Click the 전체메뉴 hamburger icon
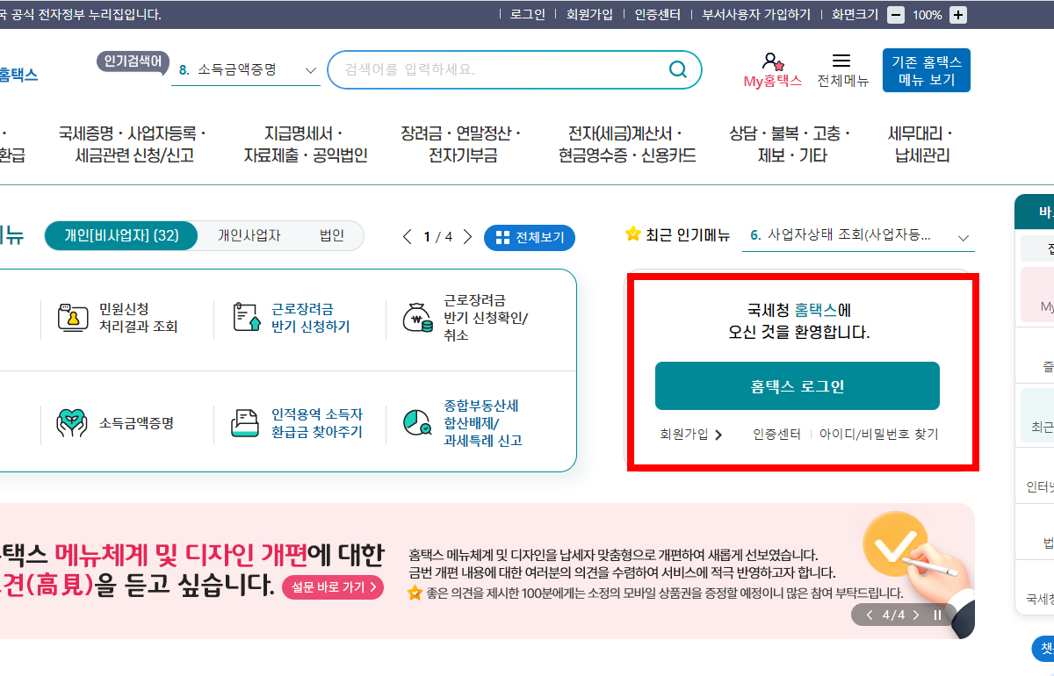The height and width of the screenshot is (676, 1054). click(x=841, y=59)
